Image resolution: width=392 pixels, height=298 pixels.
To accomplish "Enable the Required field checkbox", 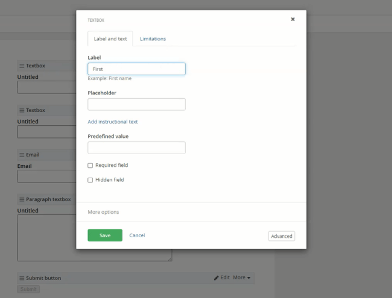I will (x=90, y=166).
